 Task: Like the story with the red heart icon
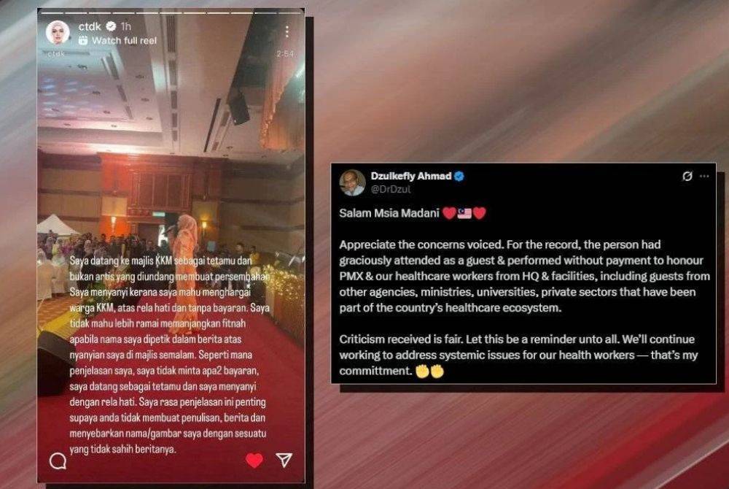[254, 460]
